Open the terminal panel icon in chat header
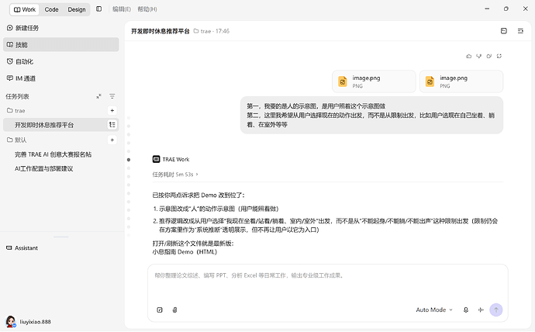This screenshot has width=535, height=332. pyautogui.click(x=504, y=31)
